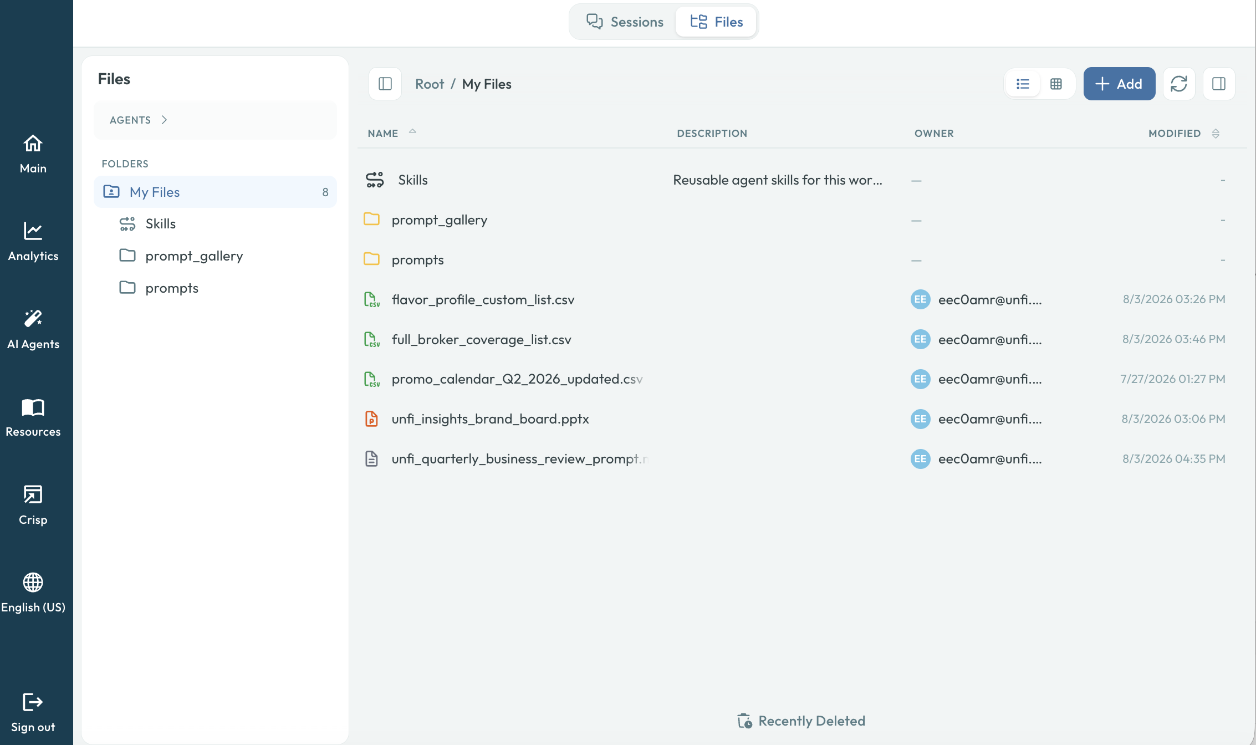Image resolution: width=1256 pixels, height=745 pixels.
Task: Switch to grid view
Action: (x=1056, y=84)
